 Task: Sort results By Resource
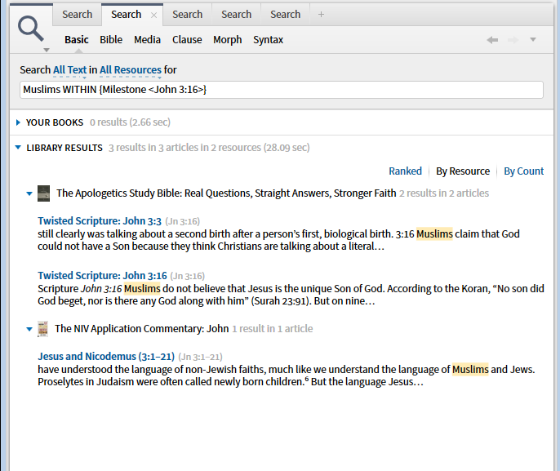[x=463, y=171]
